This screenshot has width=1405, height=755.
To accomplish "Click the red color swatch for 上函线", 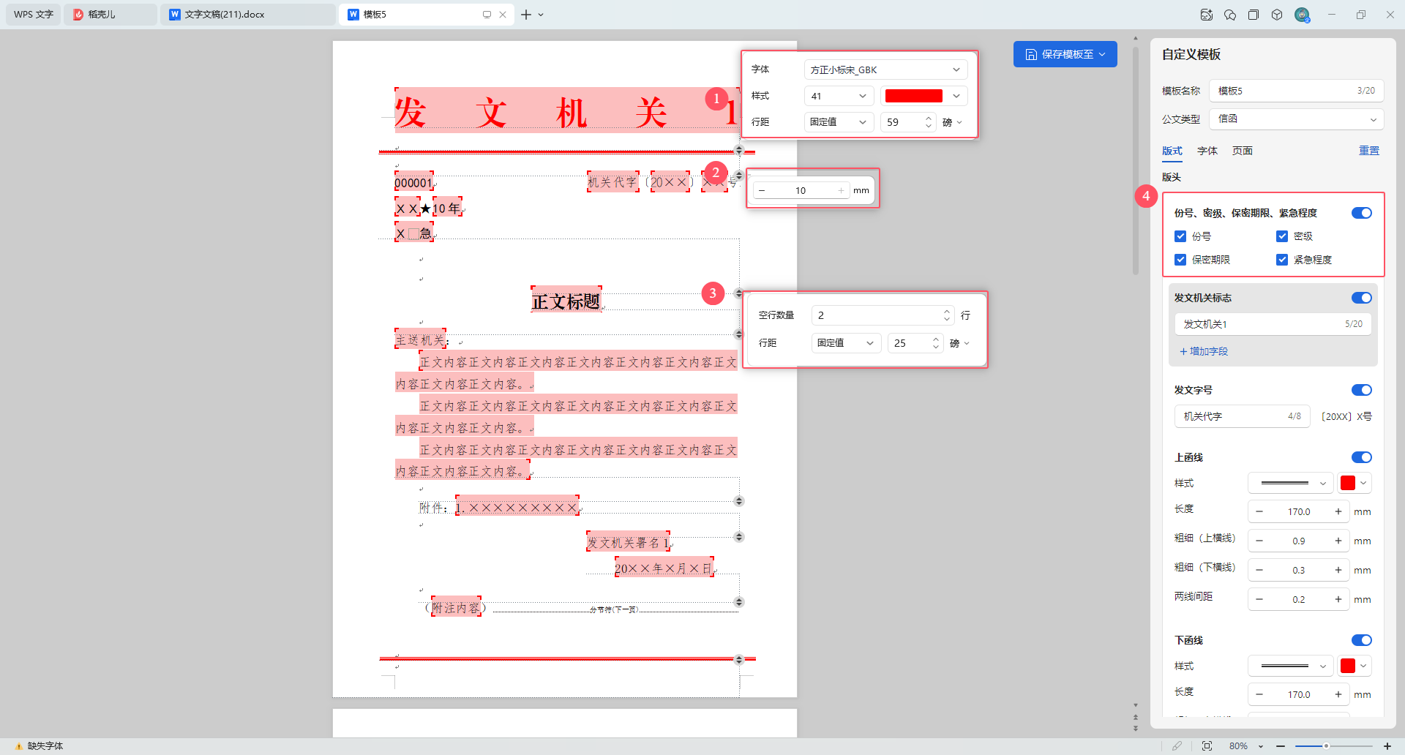I will pos(1348,483).
